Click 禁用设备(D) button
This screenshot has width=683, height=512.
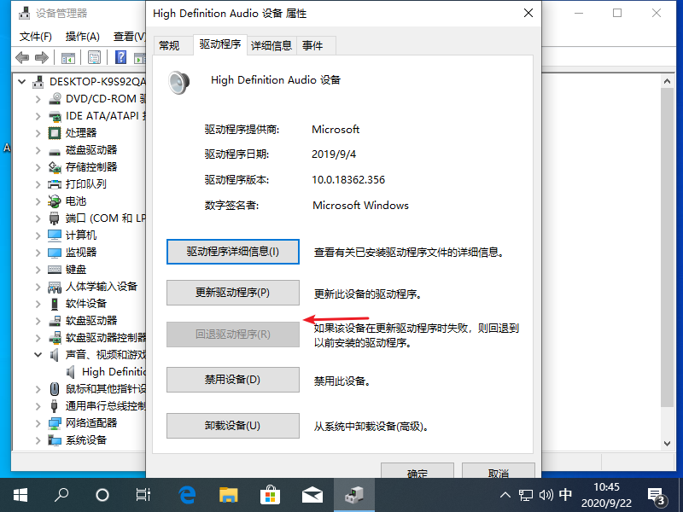coord(233,380)
